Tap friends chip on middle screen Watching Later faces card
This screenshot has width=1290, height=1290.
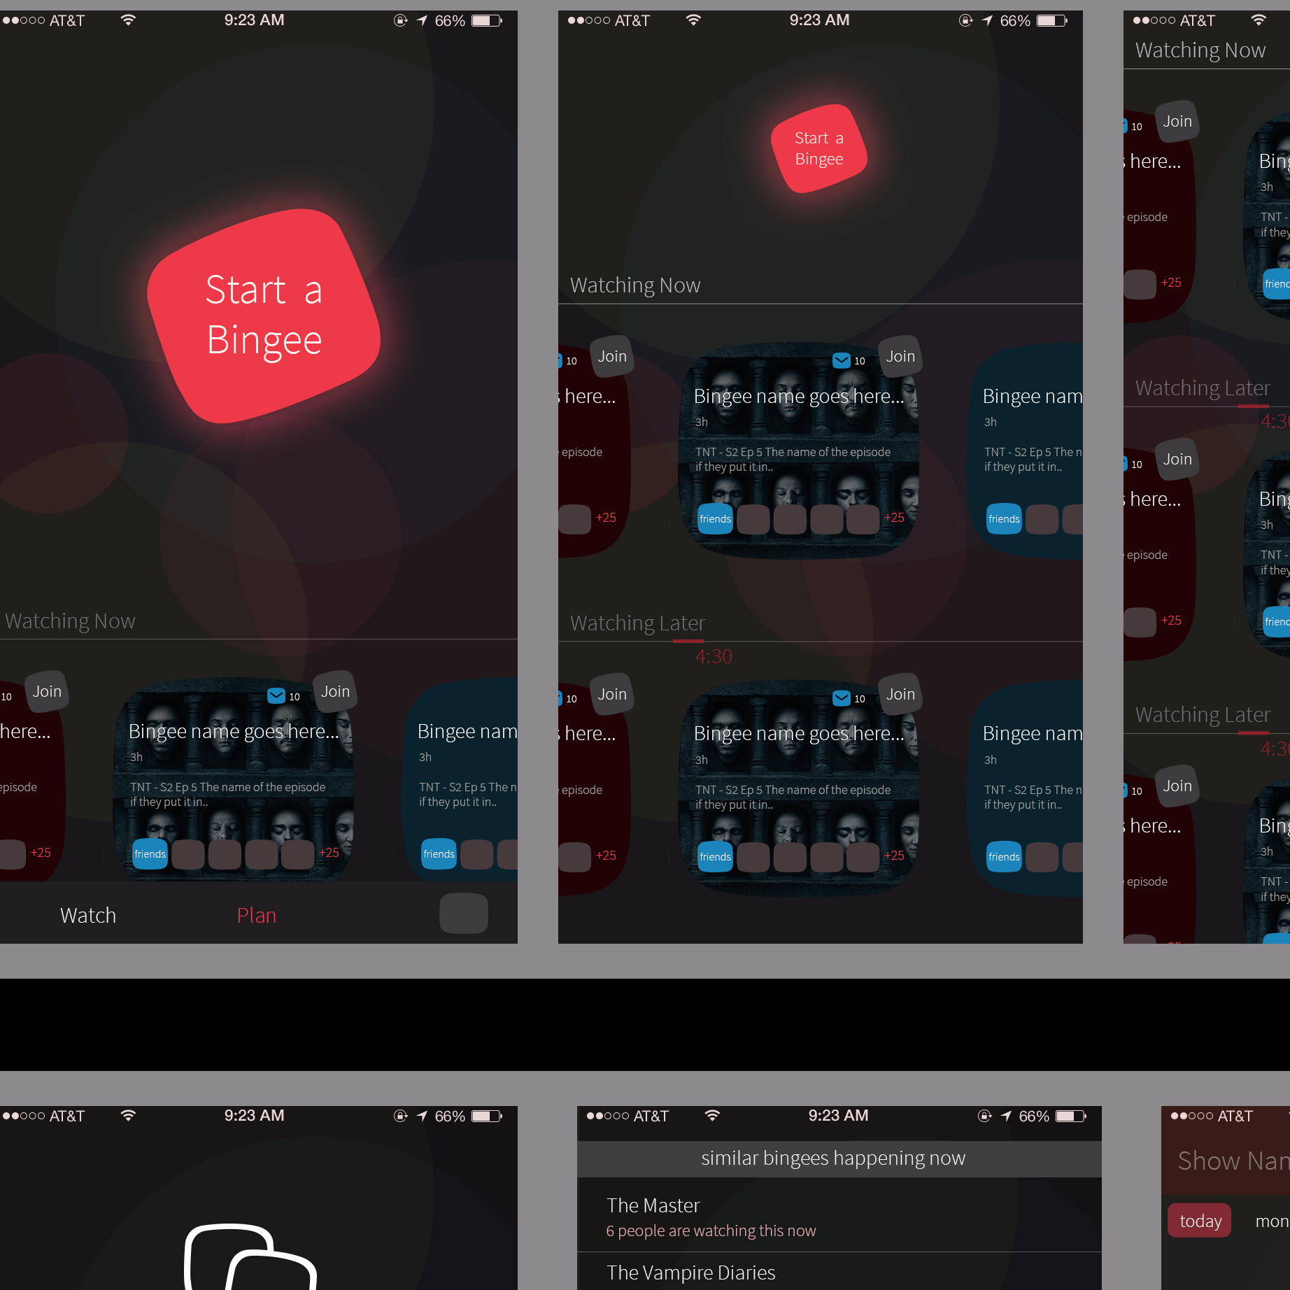tap(715, 856)
